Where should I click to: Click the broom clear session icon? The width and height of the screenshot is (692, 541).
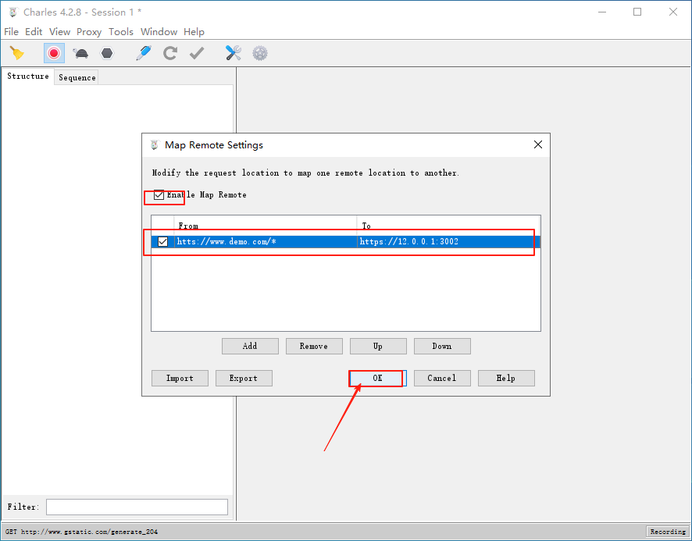(x=16, y=53)
